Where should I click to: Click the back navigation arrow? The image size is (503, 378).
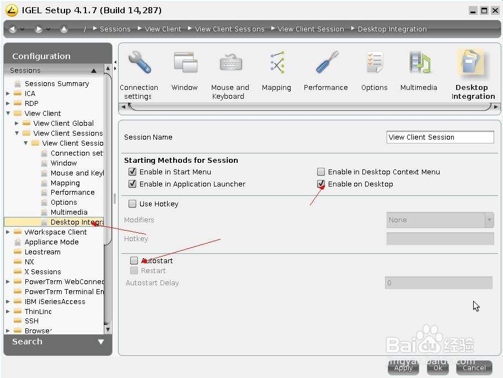click(x=13, y=29)
